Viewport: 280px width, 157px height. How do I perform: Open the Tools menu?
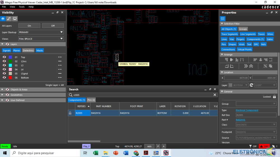pos(22,7)
